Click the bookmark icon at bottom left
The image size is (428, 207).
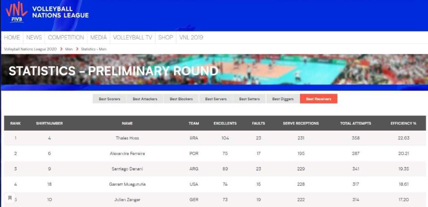coord(10,198)
